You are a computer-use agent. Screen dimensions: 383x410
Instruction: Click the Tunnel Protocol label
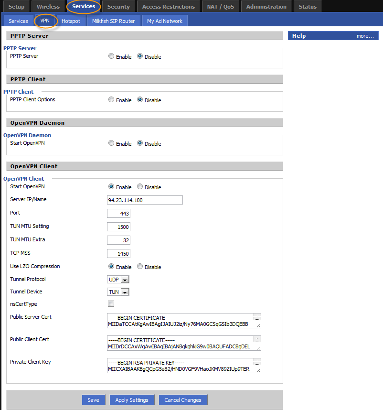pos(28,279)
